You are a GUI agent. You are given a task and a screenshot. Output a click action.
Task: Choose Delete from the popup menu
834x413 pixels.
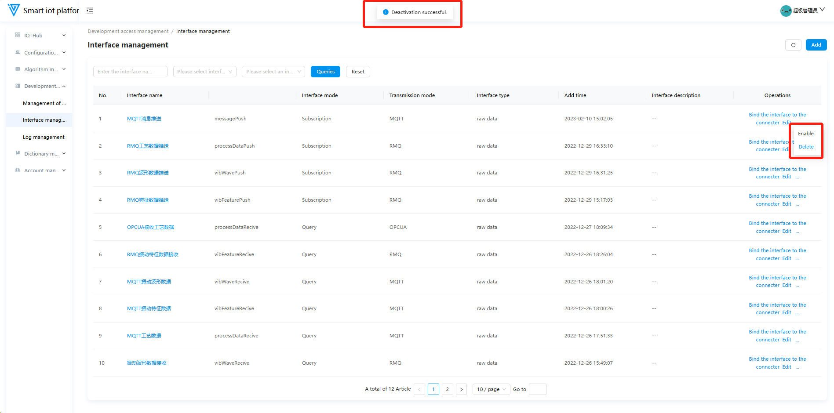point(805,147)
